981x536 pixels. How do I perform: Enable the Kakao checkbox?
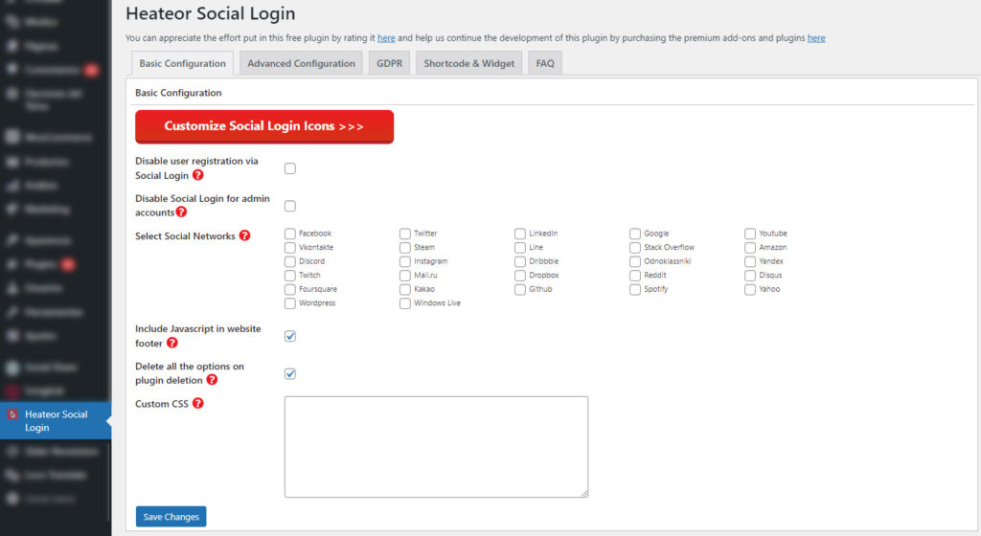point(405,290)
